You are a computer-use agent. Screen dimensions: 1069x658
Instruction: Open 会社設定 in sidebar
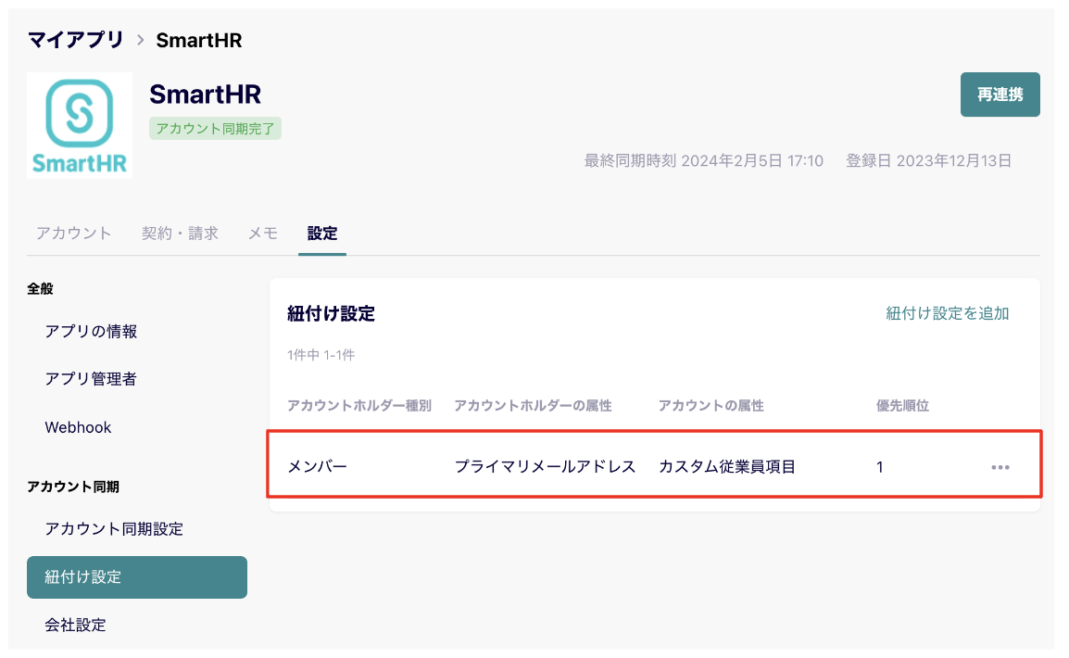[x=76, y=626]
